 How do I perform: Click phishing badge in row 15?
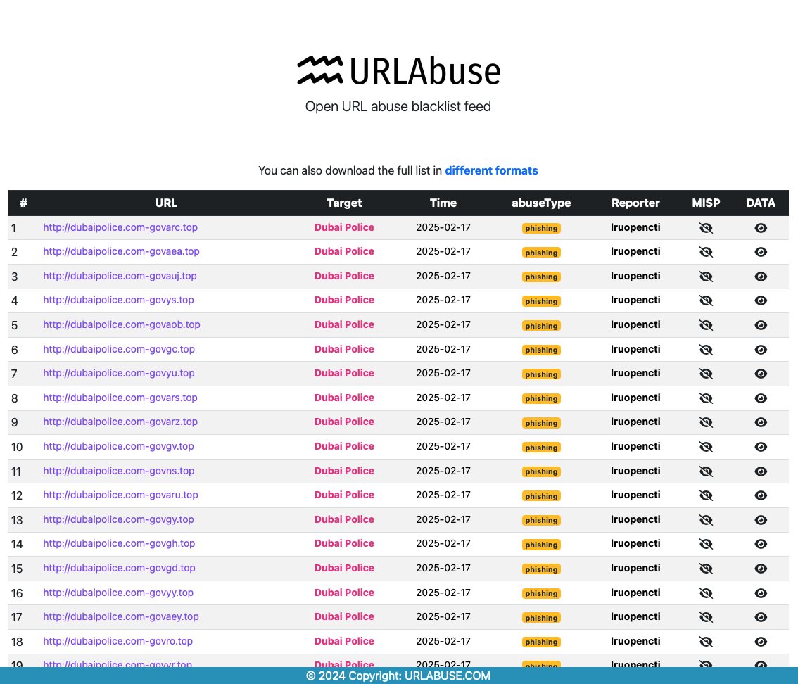[541, 569]
